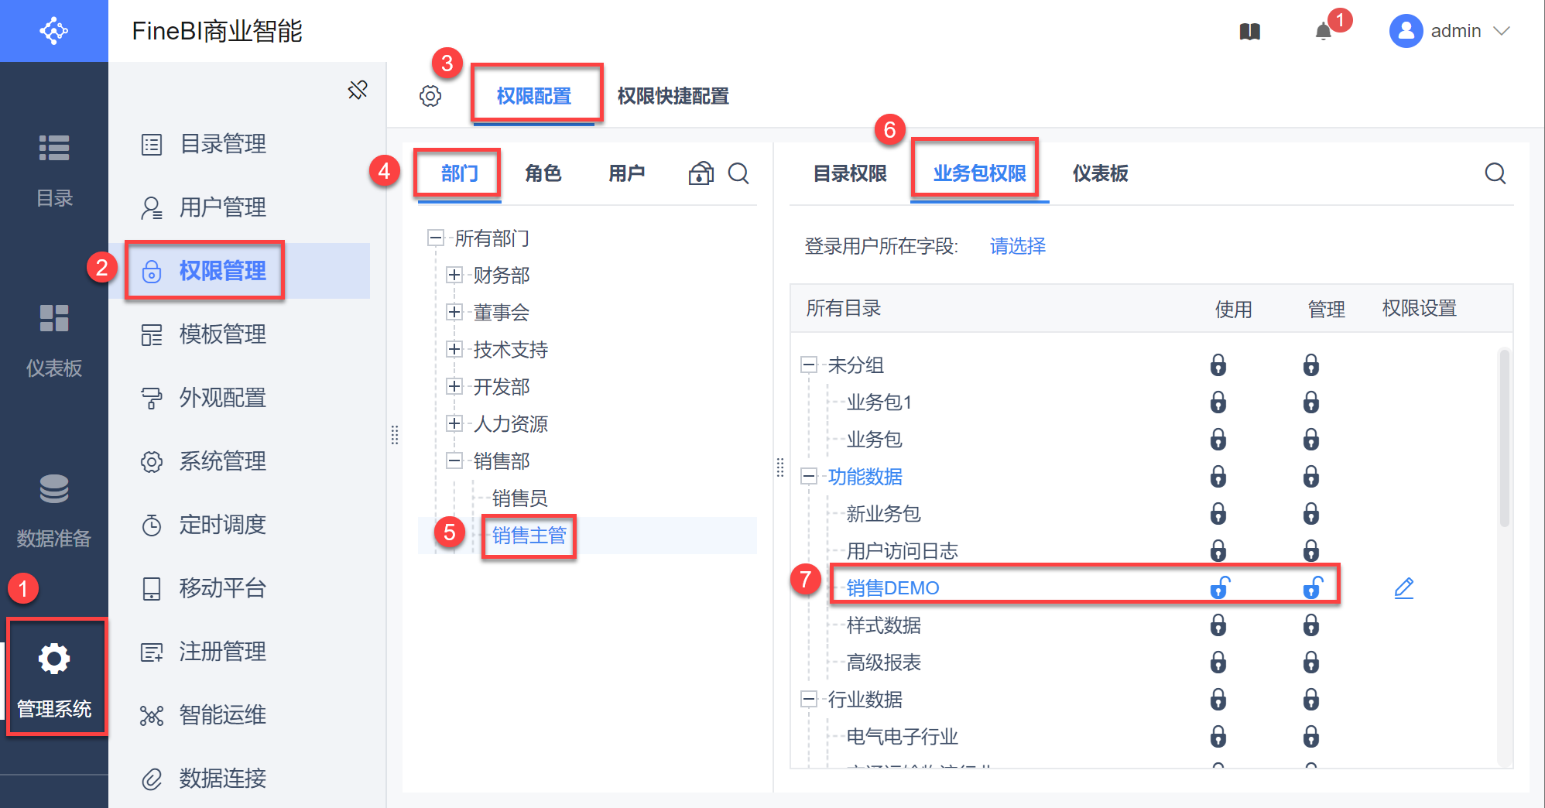Switch to 权限快捷配置 tab
The width and height of the screenshot is (1545, 808).
click(673, 96)
